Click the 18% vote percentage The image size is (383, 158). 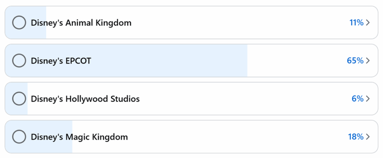(356, 137)
